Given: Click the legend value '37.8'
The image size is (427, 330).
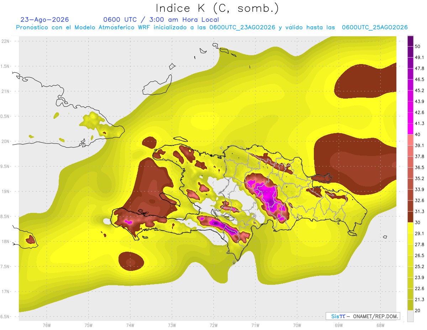Looking at the screenshot, I should [x=419, y=156].
